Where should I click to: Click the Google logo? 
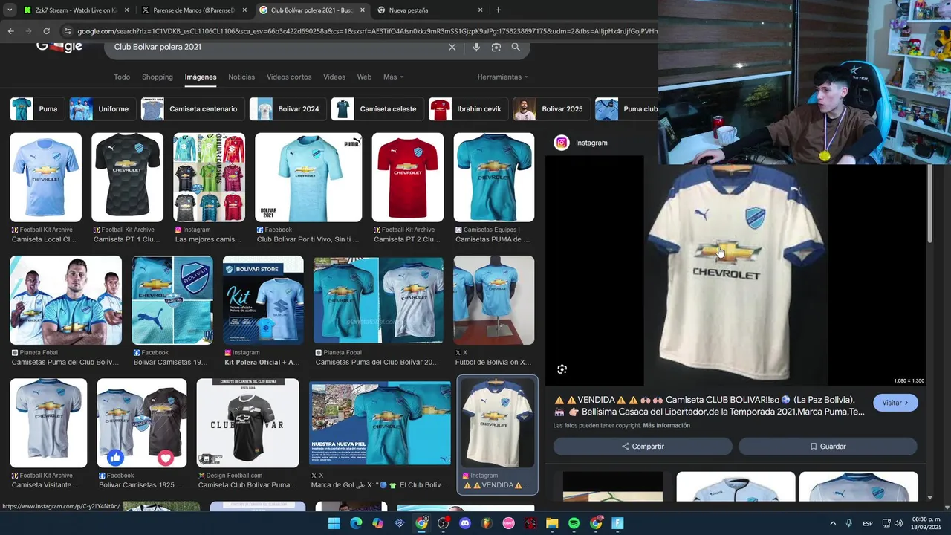[x=59, y=47]
